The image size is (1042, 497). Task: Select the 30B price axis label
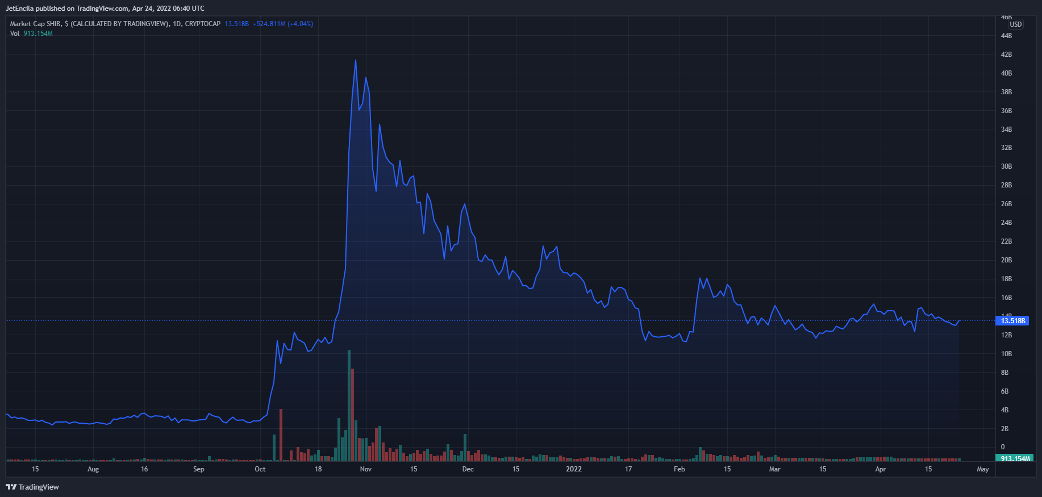coord(1006,166)
